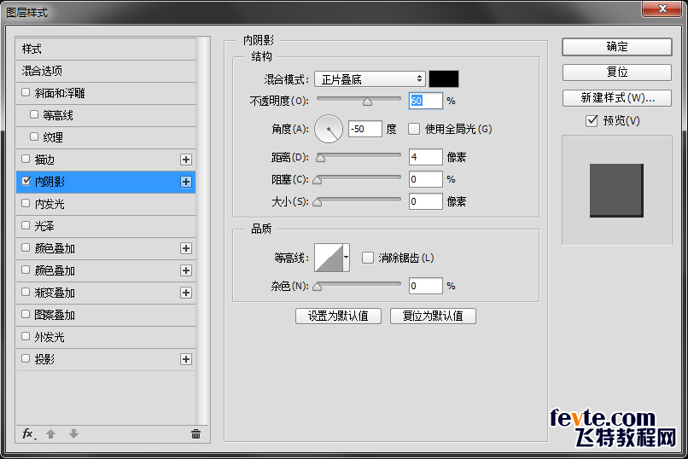Click the 不透明度 value field
688x459 pixels.
click(x=426, y=101)
